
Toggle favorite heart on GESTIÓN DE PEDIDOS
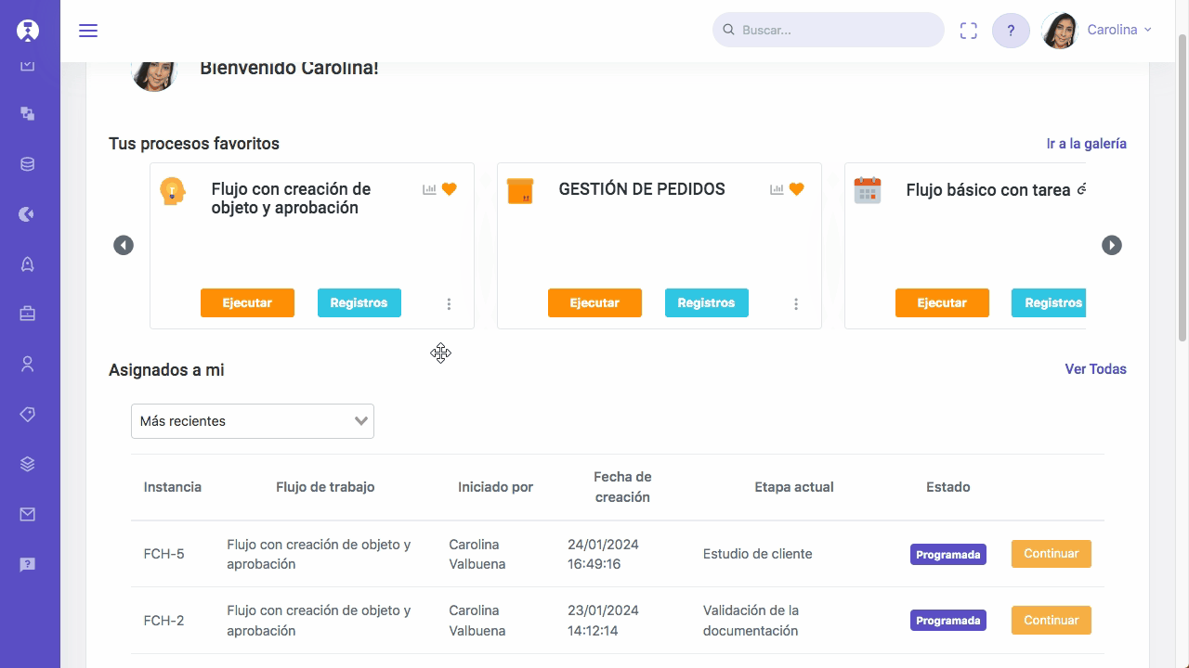click(797, 189)
